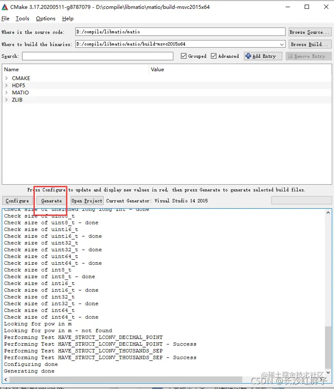
Task: Click the Open Project button
Action: (87, 201)
